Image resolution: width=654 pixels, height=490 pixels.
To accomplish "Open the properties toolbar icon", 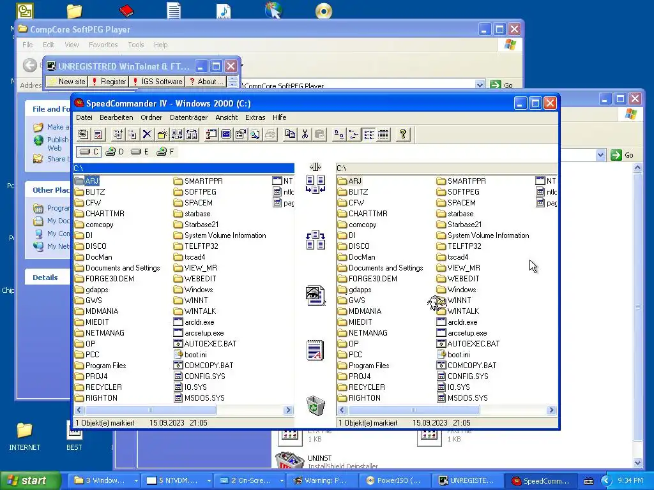I will point(241,135).
